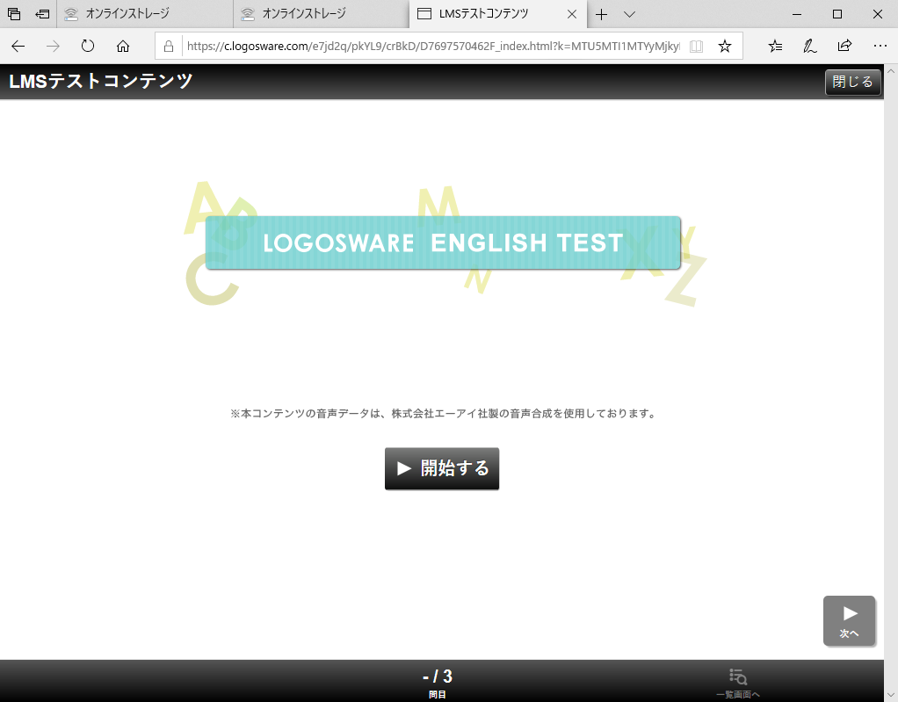Open the browser settings and more menu
The height and width of the screenshot is (702, 898).
[x=880, y=46]
